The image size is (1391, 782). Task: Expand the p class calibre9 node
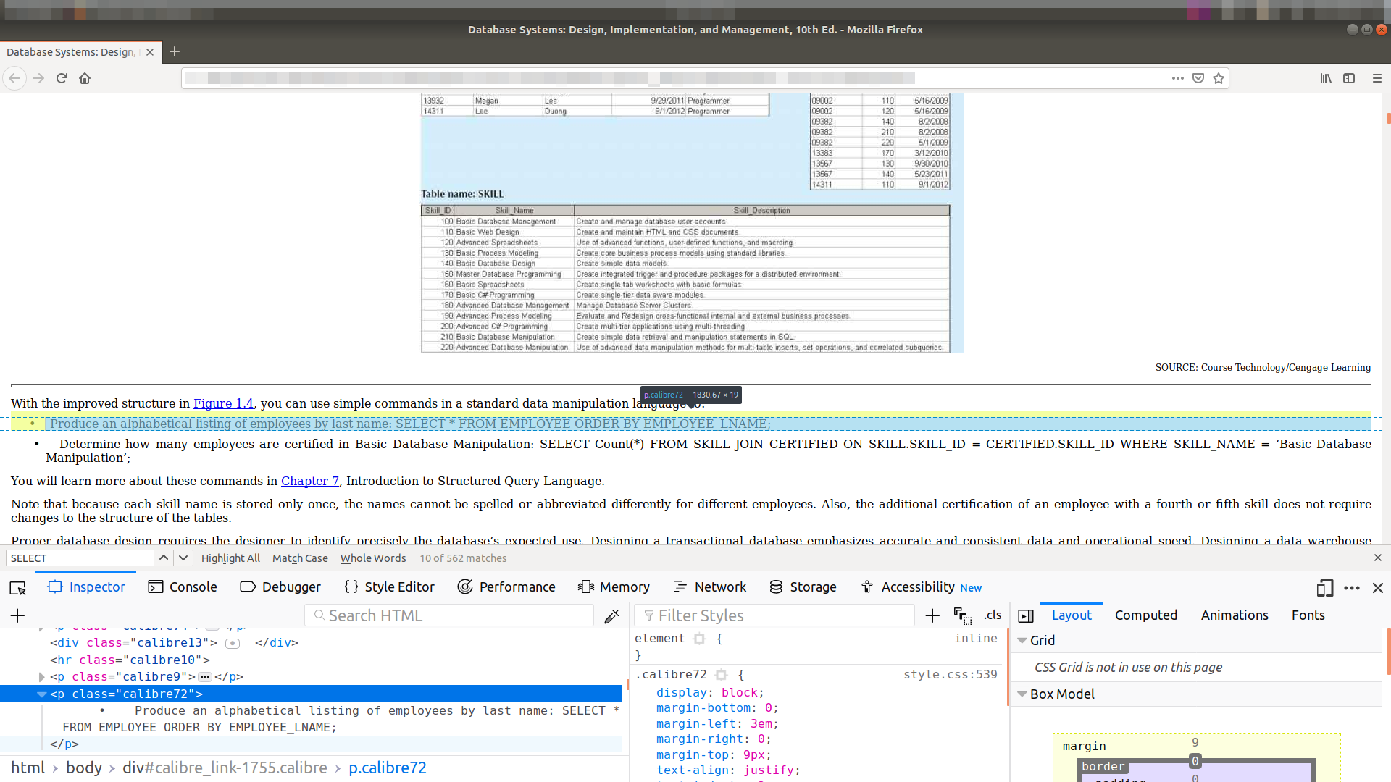point(42,677)
